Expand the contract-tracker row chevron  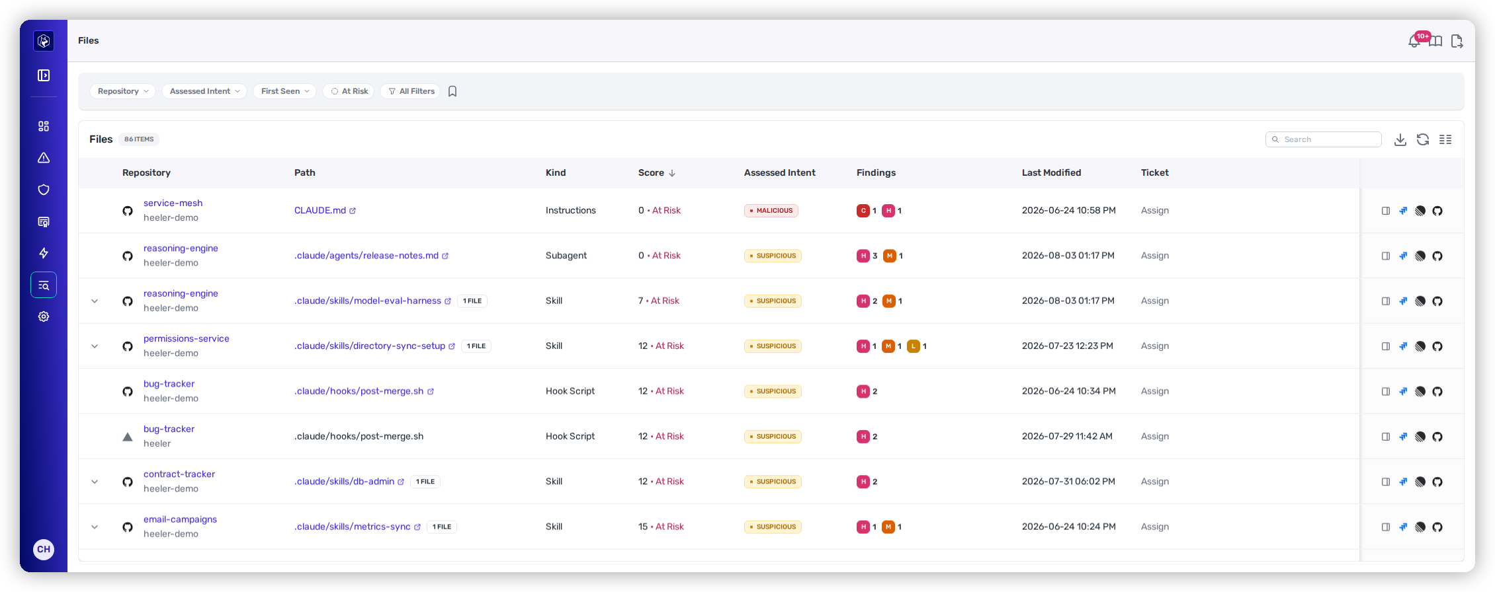pyautogui.click(x=95, y=482)
